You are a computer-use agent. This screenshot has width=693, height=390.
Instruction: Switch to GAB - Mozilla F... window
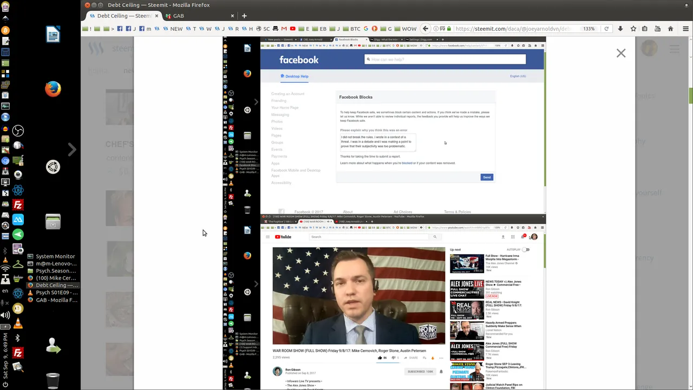[52, 300]
